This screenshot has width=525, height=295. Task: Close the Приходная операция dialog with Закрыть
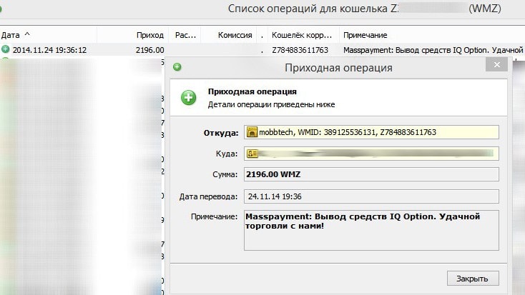pos(473,279)
